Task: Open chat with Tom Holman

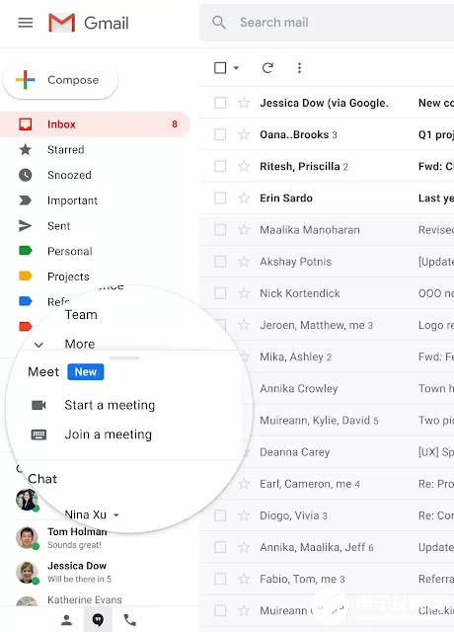Action: point(77,537)
